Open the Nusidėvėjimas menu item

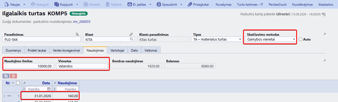pyautogui.click(x=302, y=5)
